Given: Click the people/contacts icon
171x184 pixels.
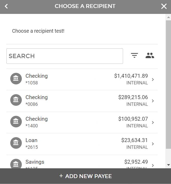Looking at the screenshot, I should point(150,55).
